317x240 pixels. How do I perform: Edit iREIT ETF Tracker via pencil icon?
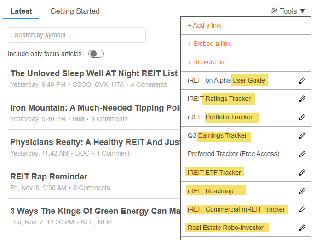click(302, 173)
